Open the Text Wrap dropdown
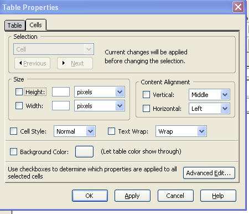Viewport: 249px width, 214px height. [x=181, y=131]
